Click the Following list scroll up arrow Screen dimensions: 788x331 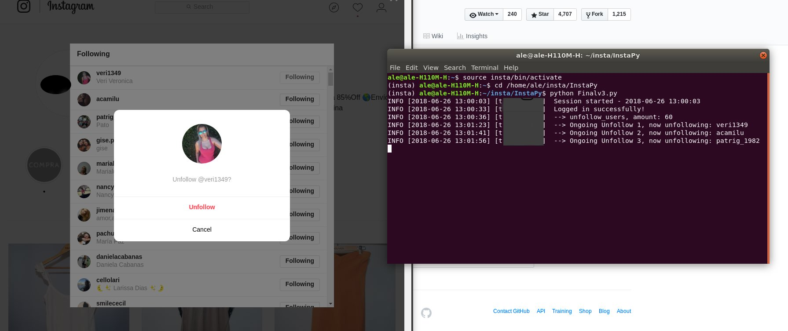click(x=330, y=69)
